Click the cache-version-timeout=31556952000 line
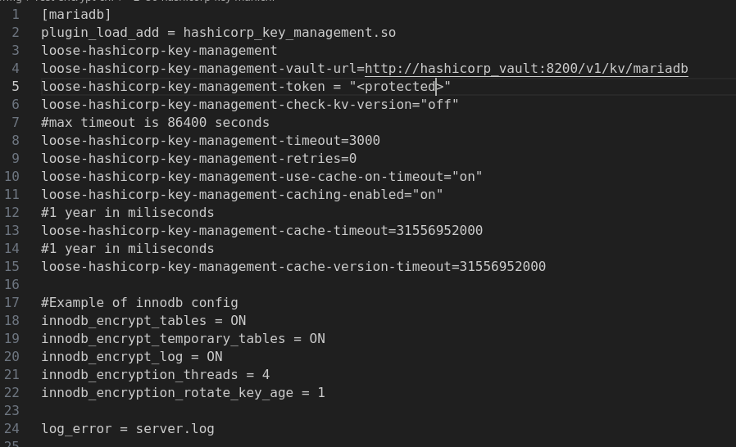This screenshot has height=447, width=736. (x=293, y=267)
